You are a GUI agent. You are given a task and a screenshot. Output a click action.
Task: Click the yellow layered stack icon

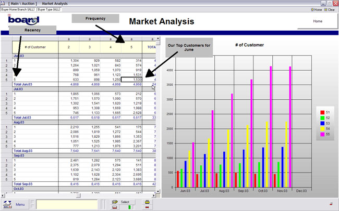(x=148, y=201)
